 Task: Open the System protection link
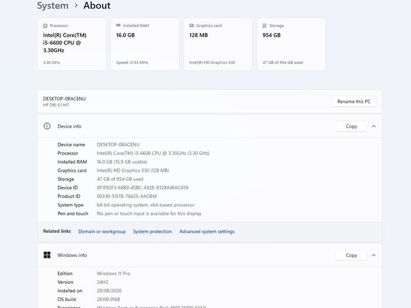152,232
